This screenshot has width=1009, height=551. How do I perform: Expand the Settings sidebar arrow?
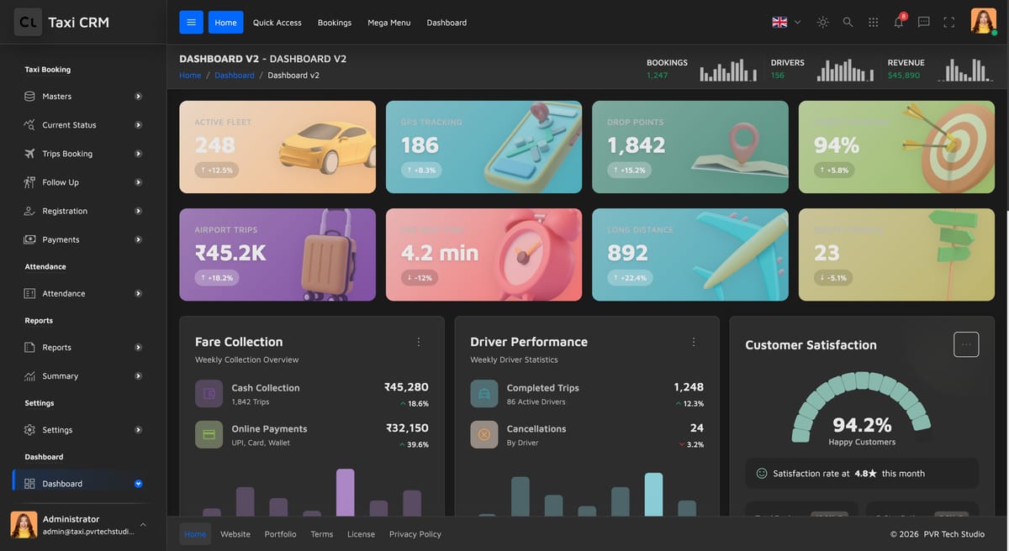click(x=138, y=429)
